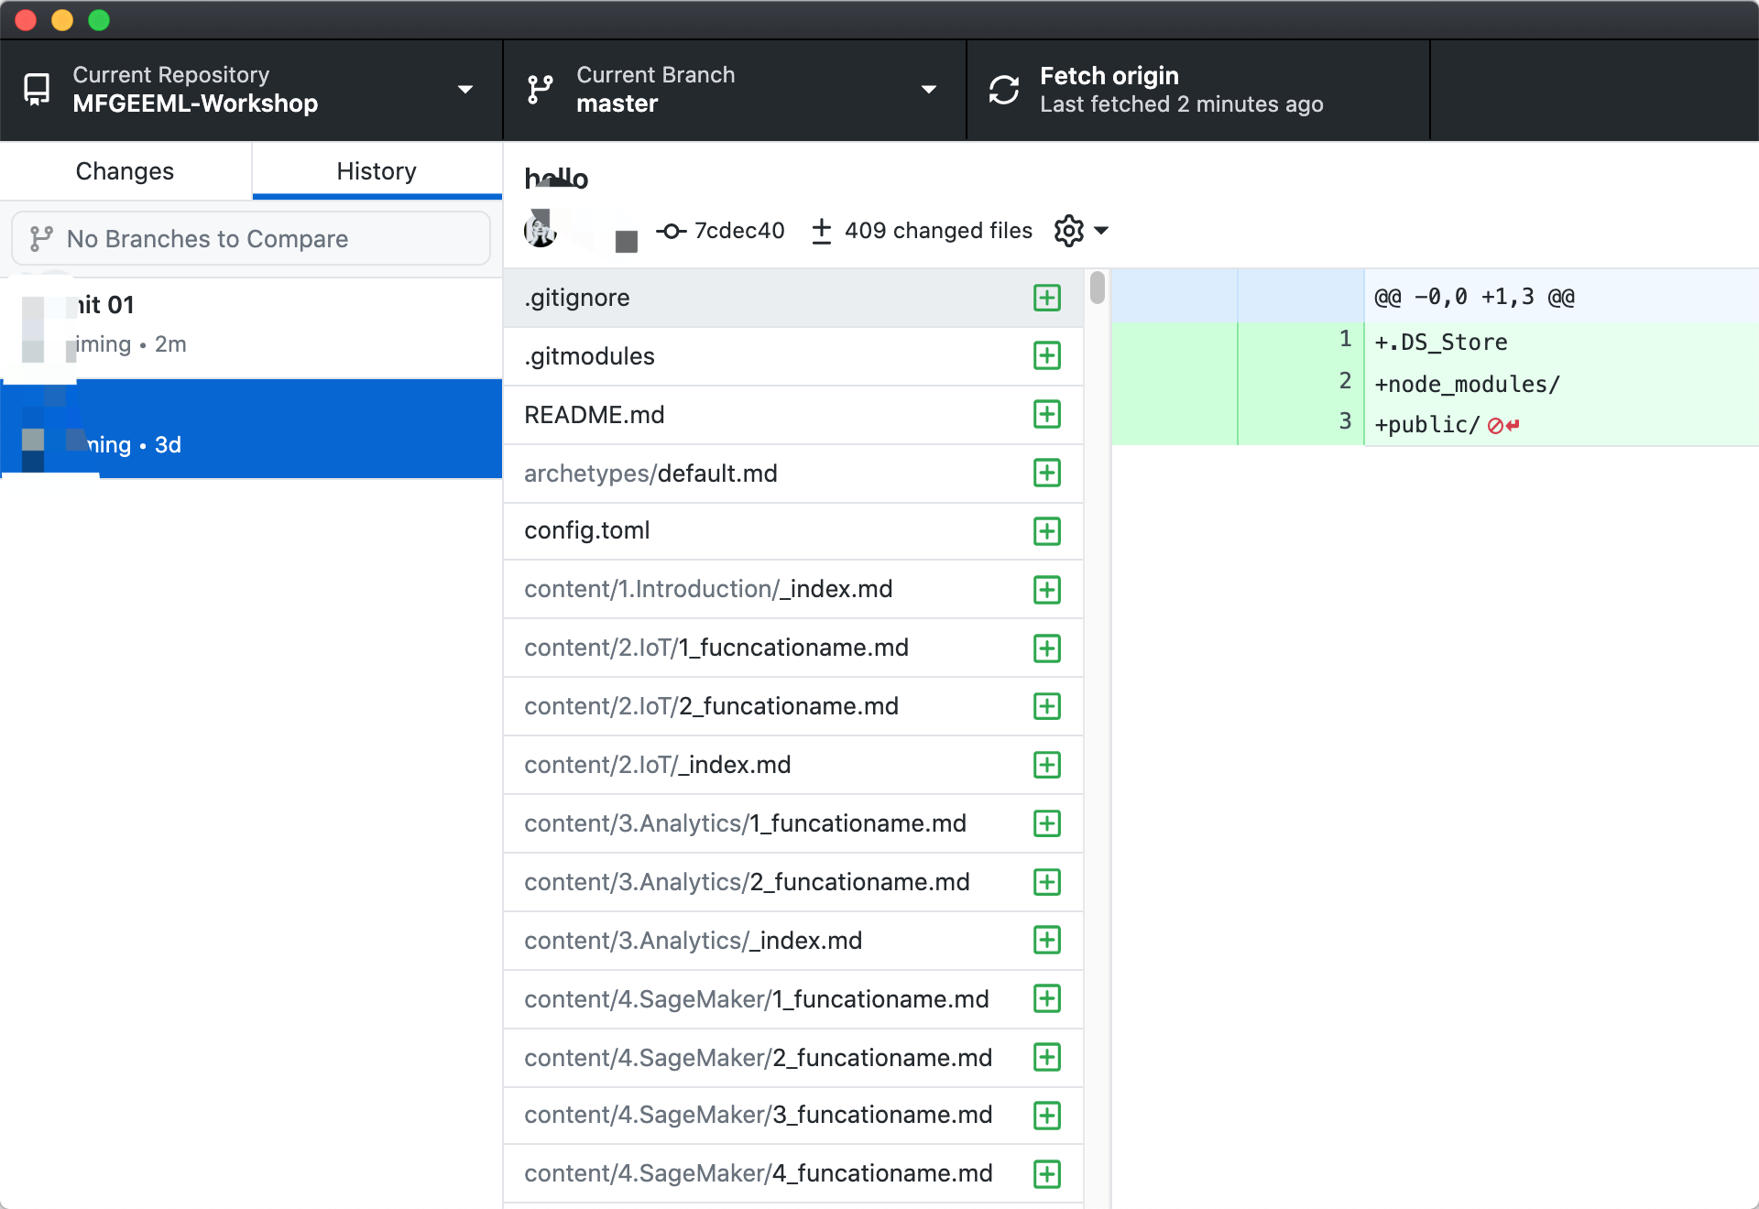Select the commit made 2m ago

251,328
